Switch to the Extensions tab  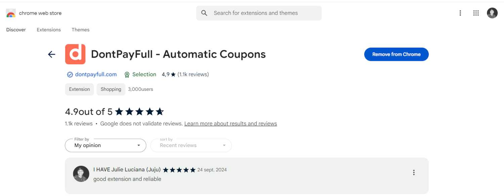(x=49, y=30)
